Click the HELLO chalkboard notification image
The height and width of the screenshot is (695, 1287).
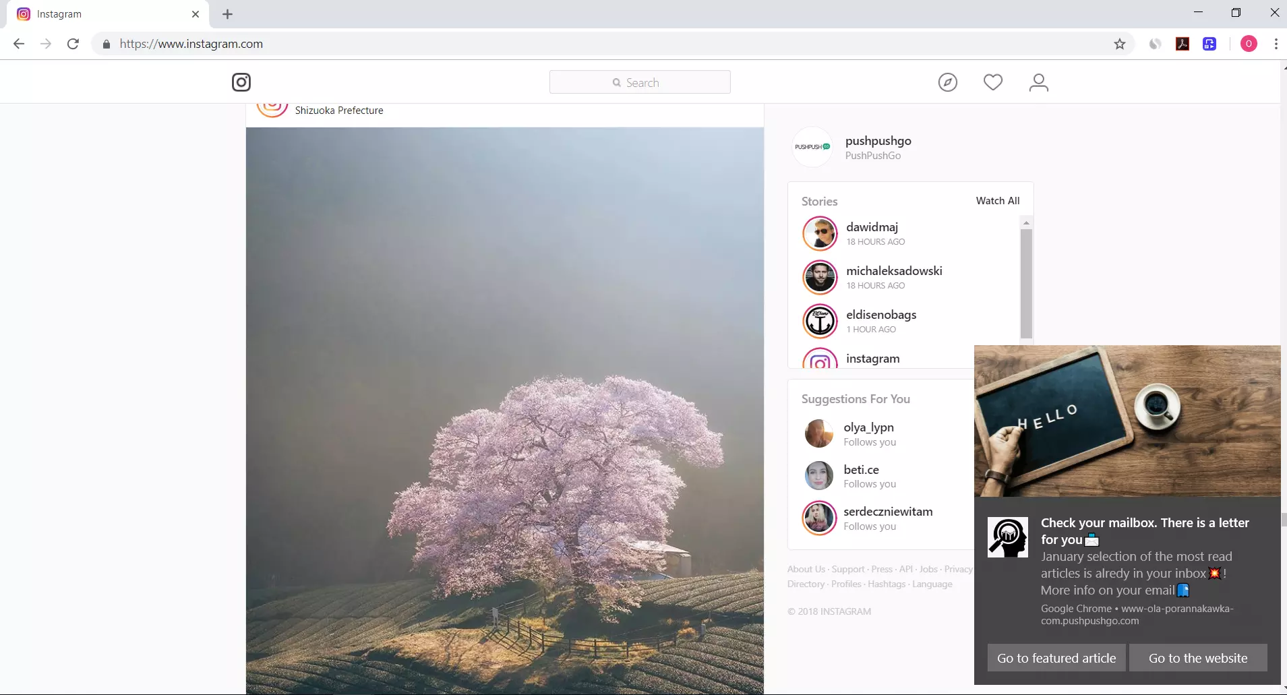[1127, 421]
